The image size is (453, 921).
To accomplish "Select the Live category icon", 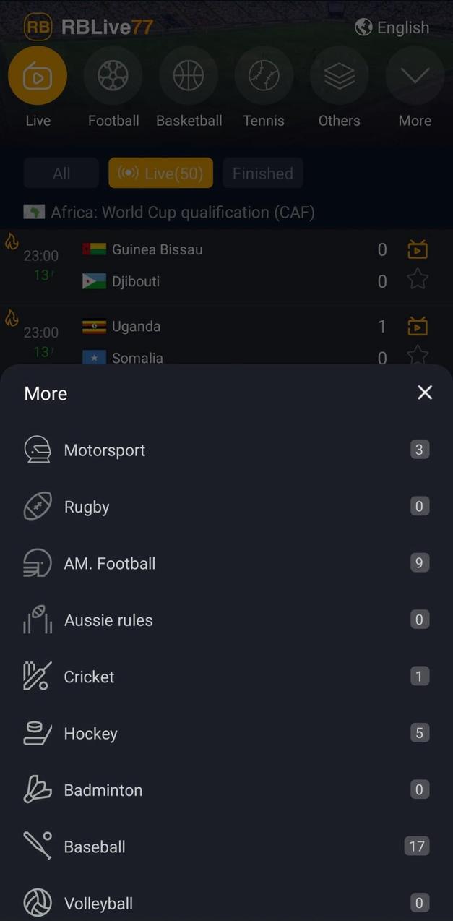I will (x=38, y=75).
